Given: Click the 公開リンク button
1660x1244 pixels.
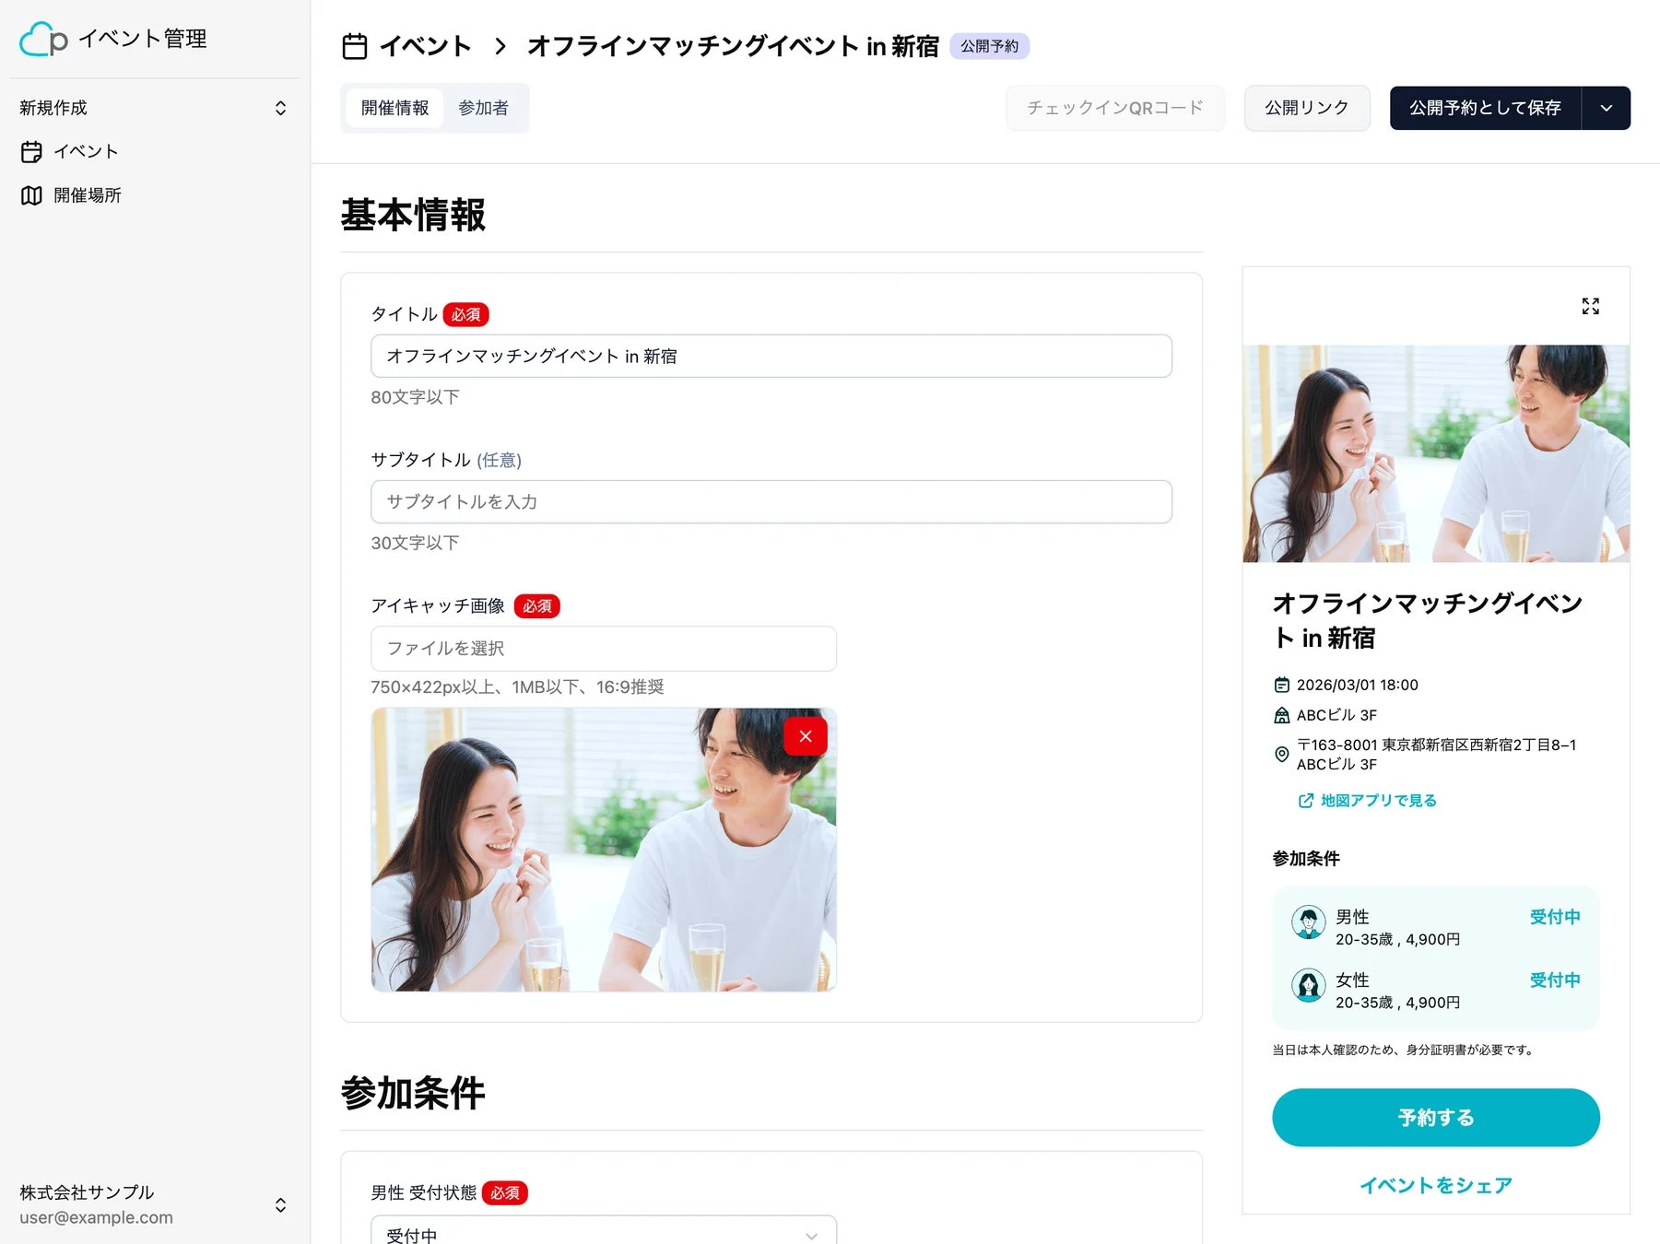Looking at the screenshot, I should pos(1307,108).
